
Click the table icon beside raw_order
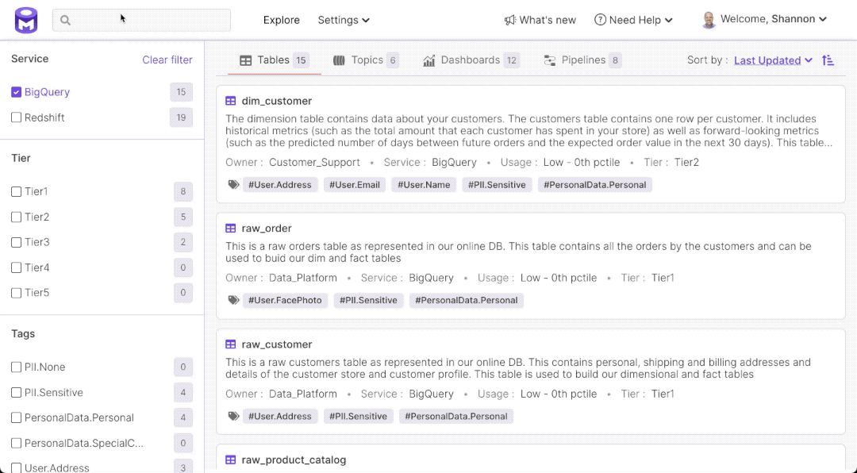(x=231, y=229)
